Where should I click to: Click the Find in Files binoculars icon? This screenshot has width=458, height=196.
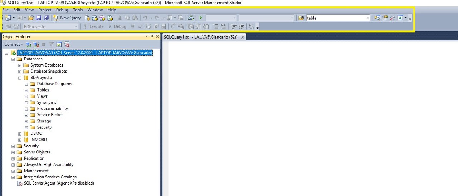click(x=301, y=18)
